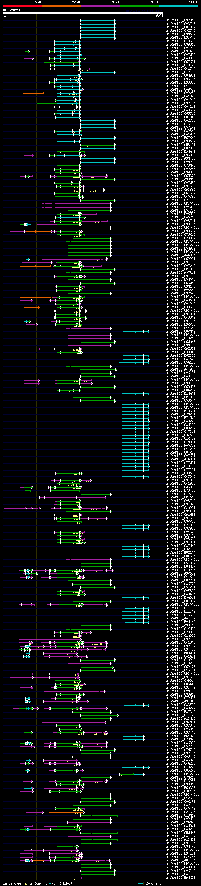Click alignment label UniRef100_C5D6F4

pyautogui.click(x=180, y=401)
